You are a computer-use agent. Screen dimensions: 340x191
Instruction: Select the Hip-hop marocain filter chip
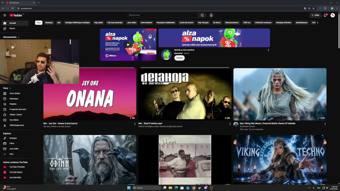coord(115,23)
